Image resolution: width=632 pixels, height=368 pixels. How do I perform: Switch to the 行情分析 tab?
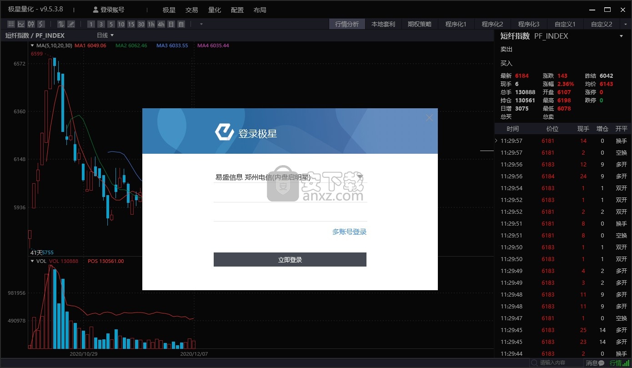click(347, 24)
